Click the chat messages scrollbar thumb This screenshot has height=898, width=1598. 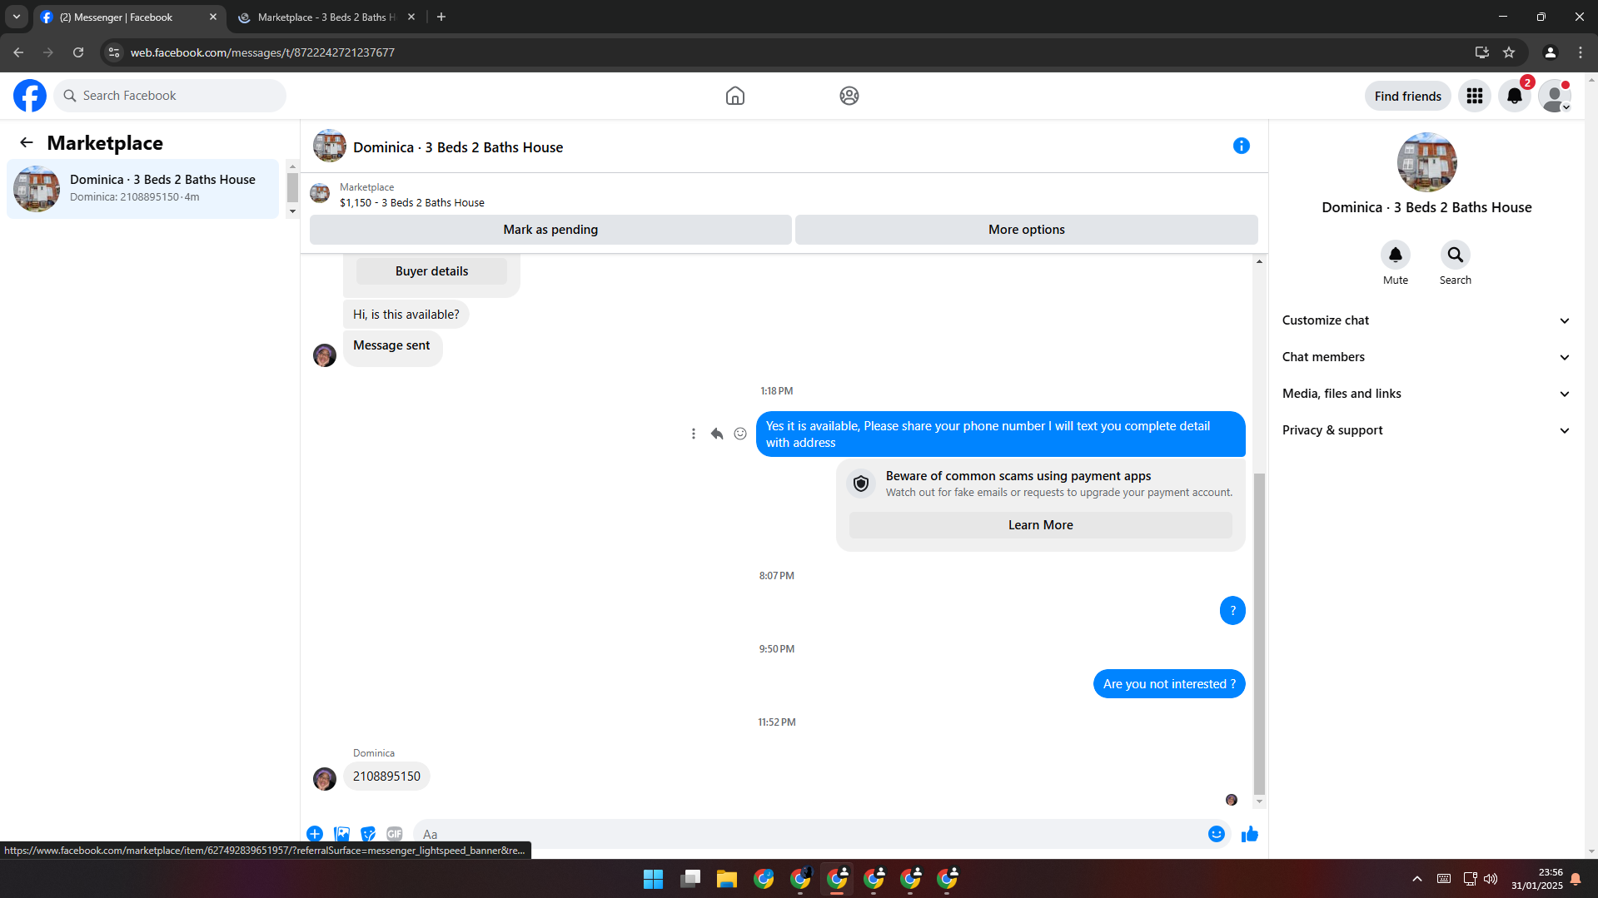1259,633
